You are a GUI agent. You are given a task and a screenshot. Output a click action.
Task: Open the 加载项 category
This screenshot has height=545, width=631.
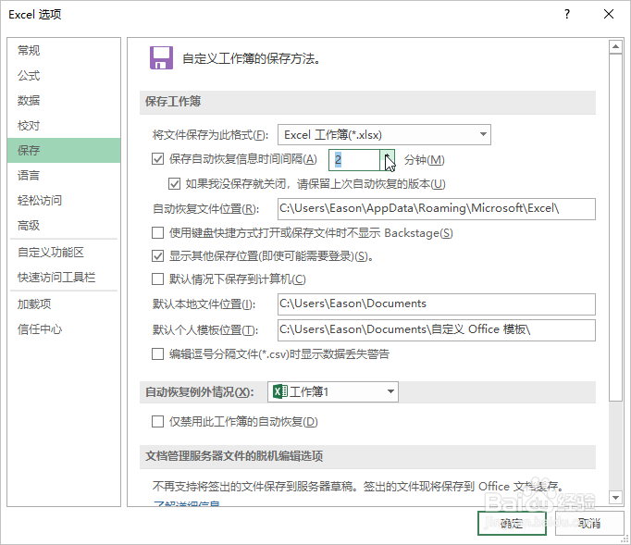pyautogui.click(x=64, y=304)
